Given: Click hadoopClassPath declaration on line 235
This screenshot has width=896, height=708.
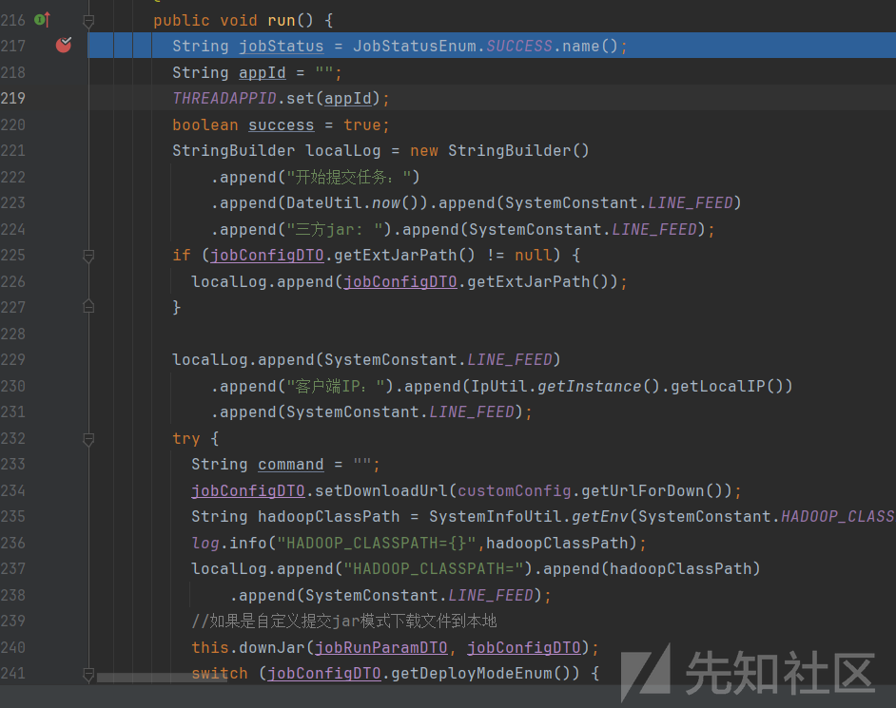Looking at the screenshot, I should [328, 517].
